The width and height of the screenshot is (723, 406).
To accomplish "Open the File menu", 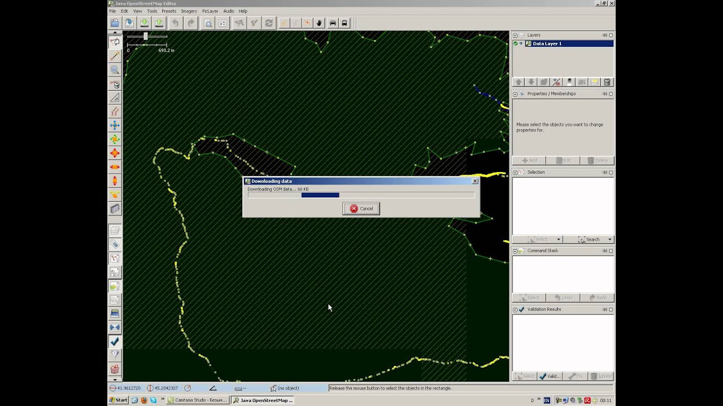I will (112, 11).
